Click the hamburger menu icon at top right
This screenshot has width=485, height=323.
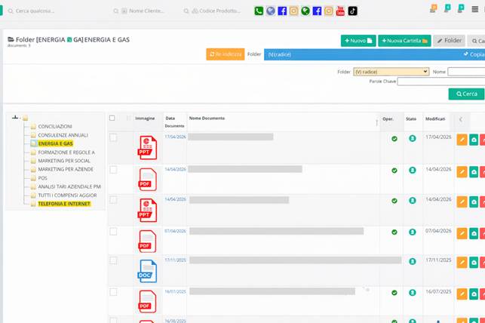point(474,10)
